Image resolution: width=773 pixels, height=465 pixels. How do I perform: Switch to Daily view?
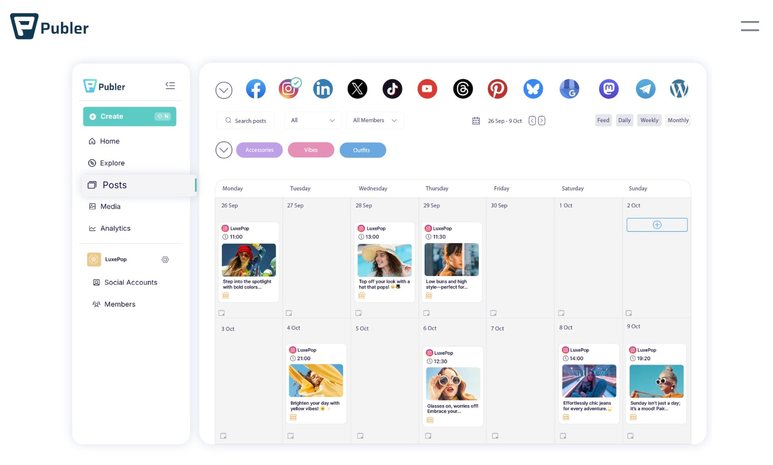pyautogui.click(x=624, y=120)
